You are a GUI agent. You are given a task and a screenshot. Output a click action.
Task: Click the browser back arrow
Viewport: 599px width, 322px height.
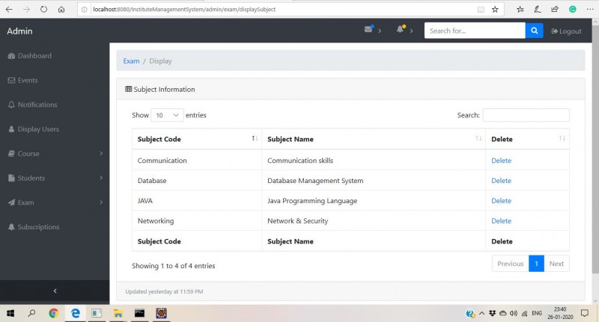(x=9, y=10)
